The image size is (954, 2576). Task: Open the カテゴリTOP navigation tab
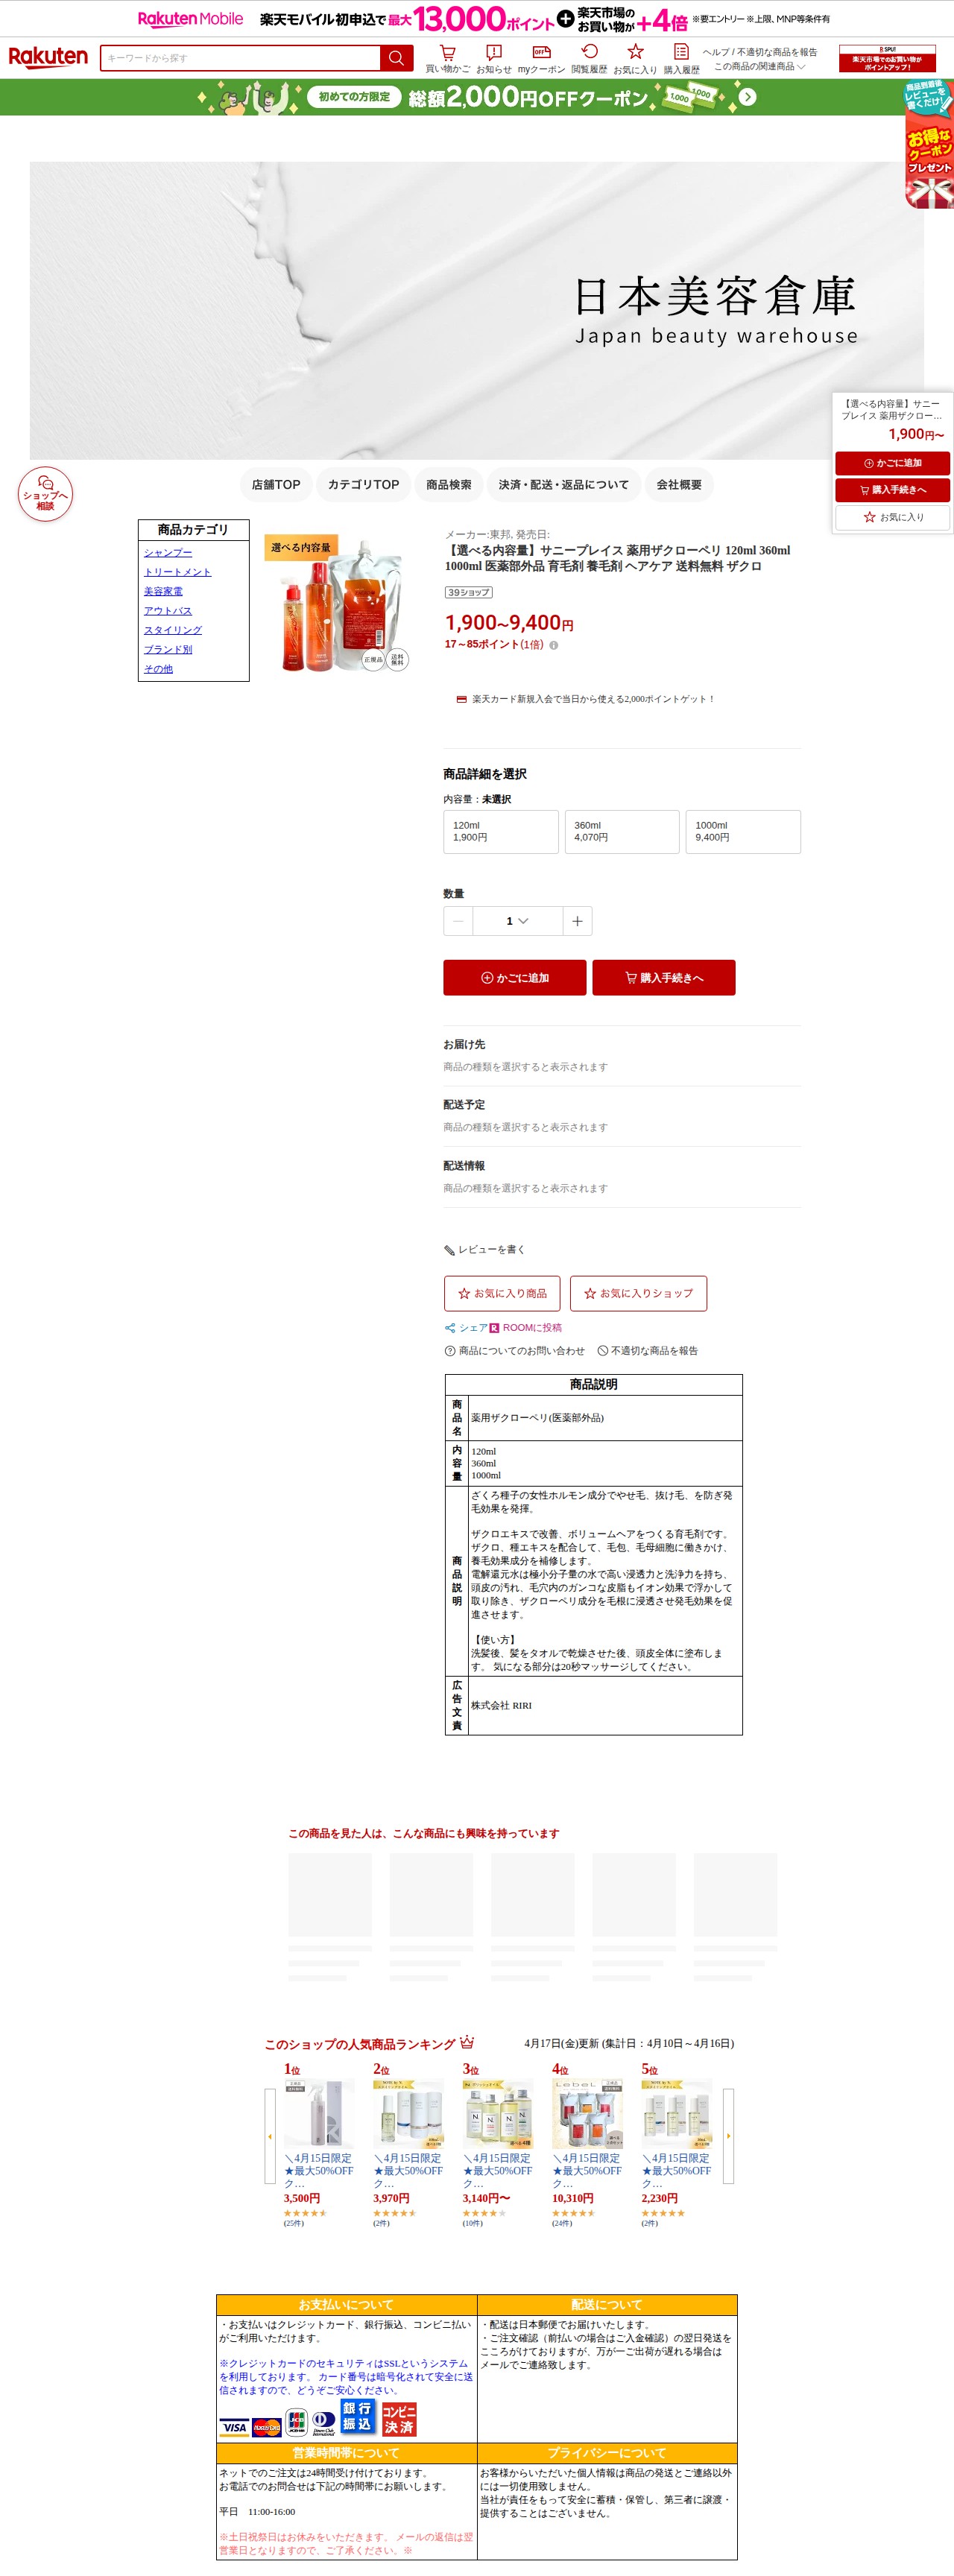point(363,485)
